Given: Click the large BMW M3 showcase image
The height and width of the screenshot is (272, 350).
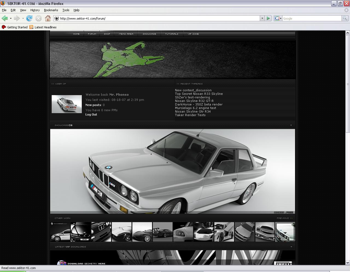Looking at the screenshot, I should pos(173,171).
